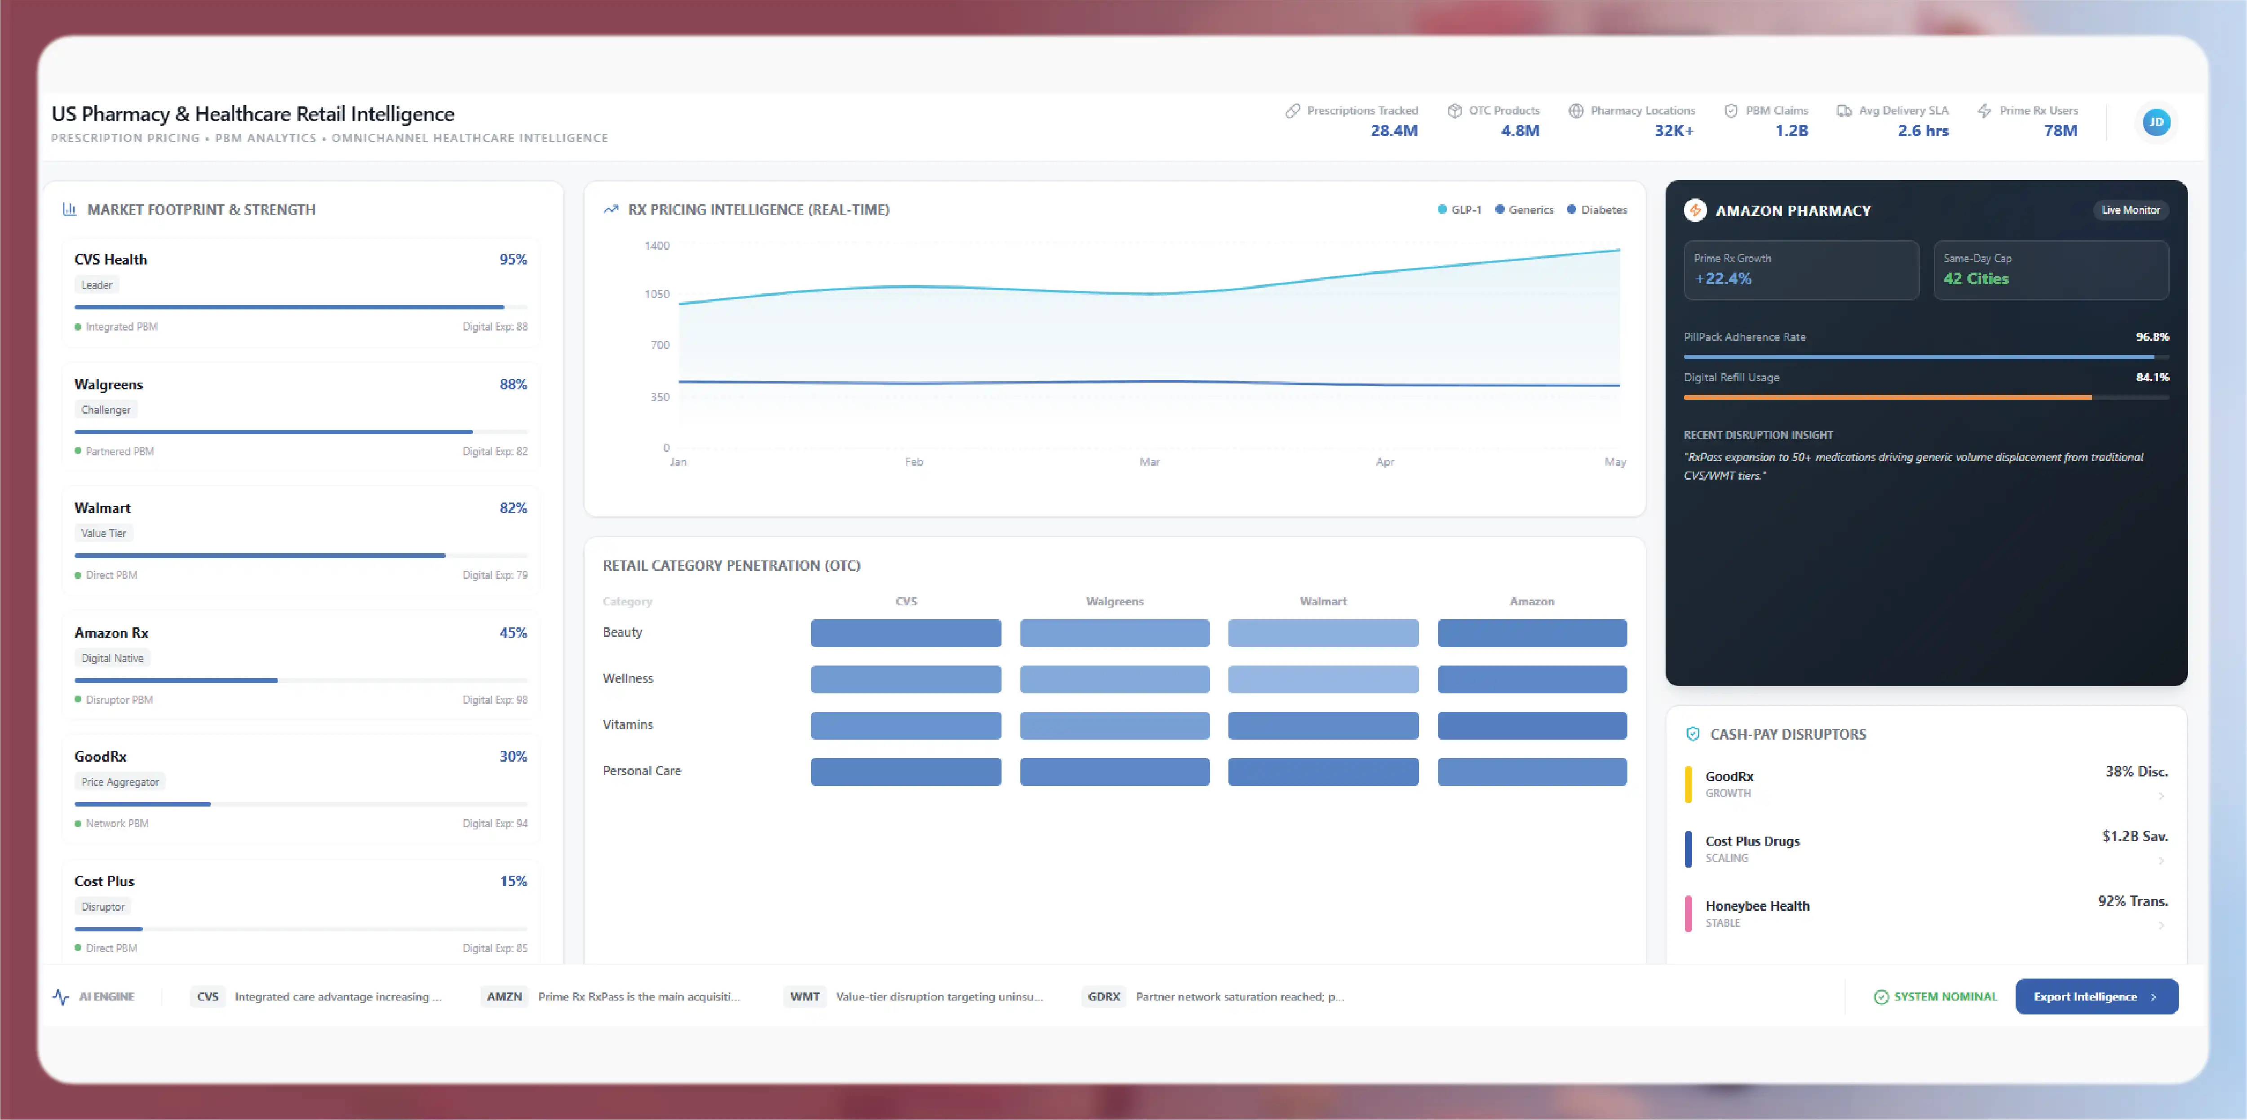Click the PillPack Adherence Rate bar
The height and width of the screenshot is (1120, 2247).
point(1926,357)
